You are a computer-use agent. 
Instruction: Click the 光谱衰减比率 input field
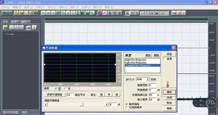152,95
